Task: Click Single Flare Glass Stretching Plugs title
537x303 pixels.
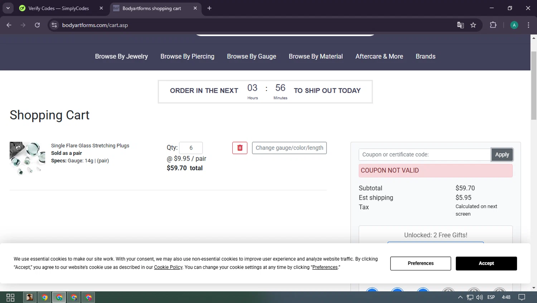Action: coord(90,146)
